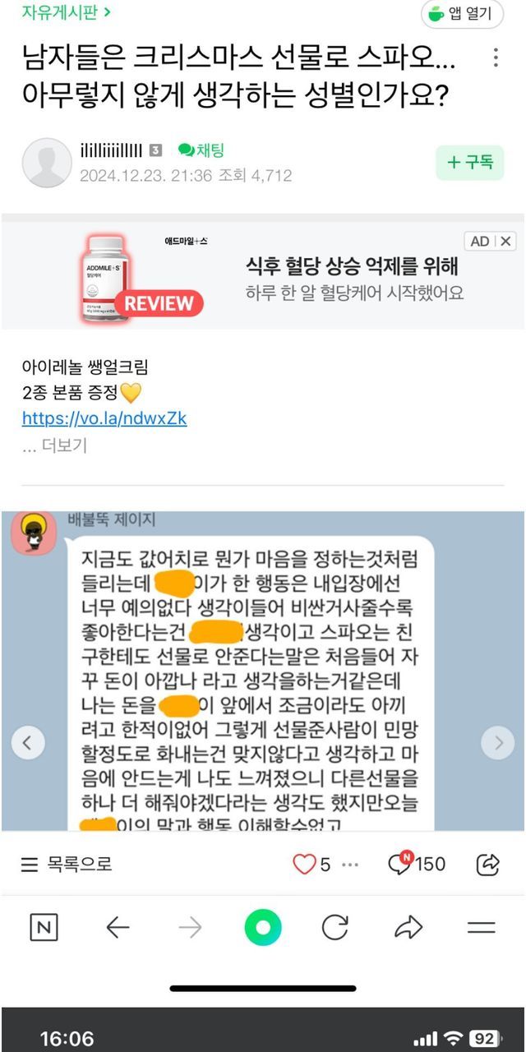Open the vo.la/ndwxZk hyperlink

coord(104,418)
